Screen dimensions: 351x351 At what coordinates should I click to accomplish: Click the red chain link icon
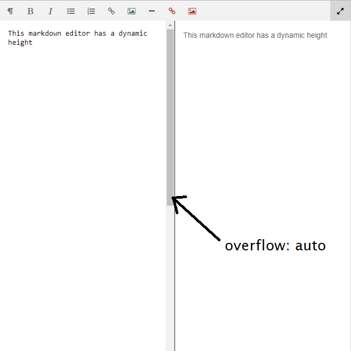click(x=172, y=11)
